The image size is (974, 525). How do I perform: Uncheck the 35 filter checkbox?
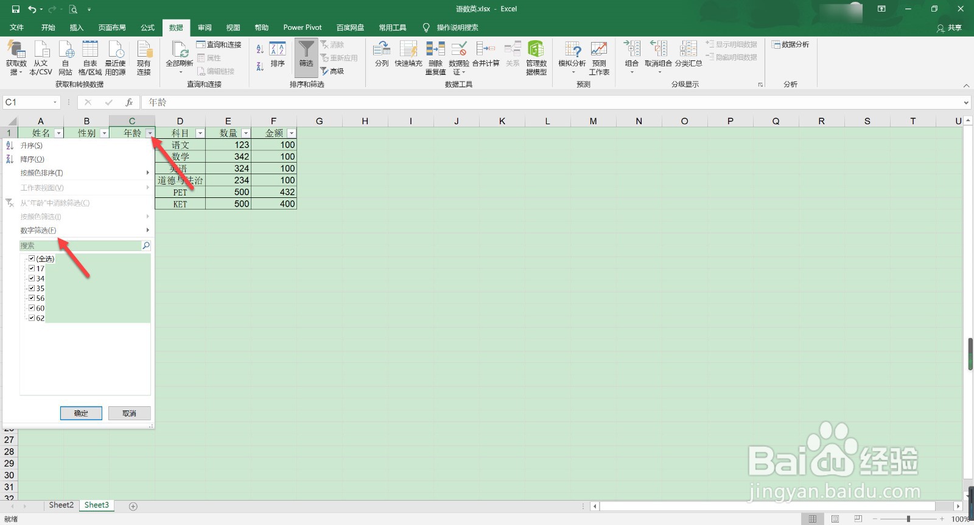tap(32, 288)
